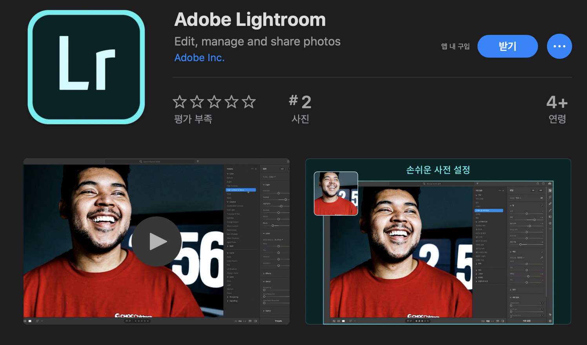This screenshot has width=587, height=345.
Task: Open the Adobe Inc. developer link
Action: (x=199, y=58)
